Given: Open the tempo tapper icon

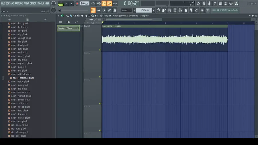Looking at the screenshot, I should tap(197, 10).
